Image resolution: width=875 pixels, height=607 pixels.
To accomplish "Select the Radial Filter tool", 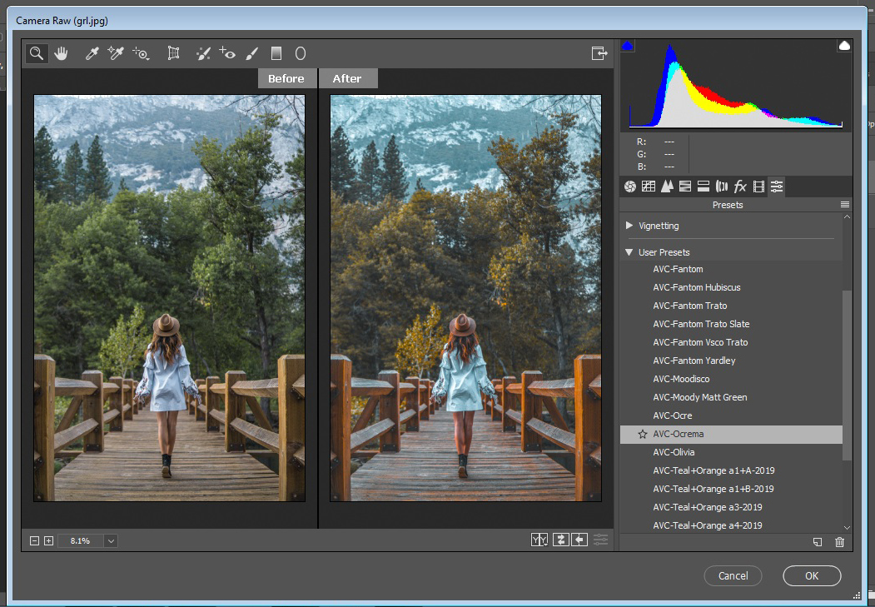I will coord(301,53).
